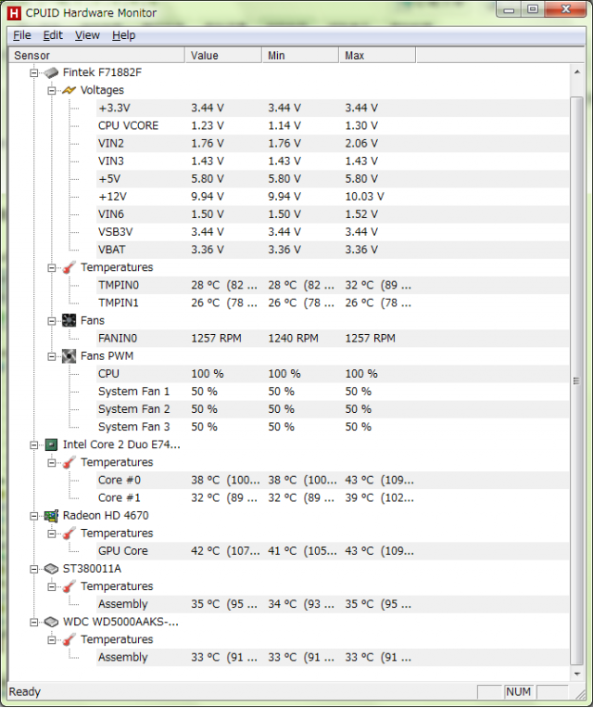Image resolution: width=593 pixels, height=708 pixels.
Task: Click the Fintek F71882F chip icon
Action: click(51, 72)
